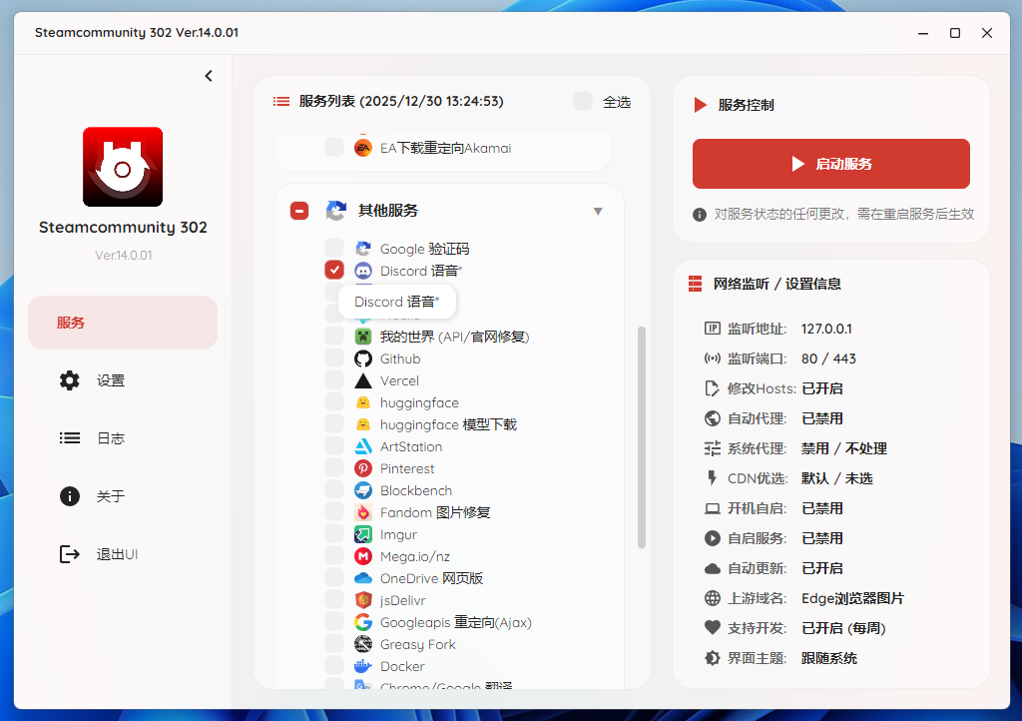The height and width of the screenshot is (721, 1022).
Task: Click the OneDrive cloud icon
Action: tap(363, 578)
